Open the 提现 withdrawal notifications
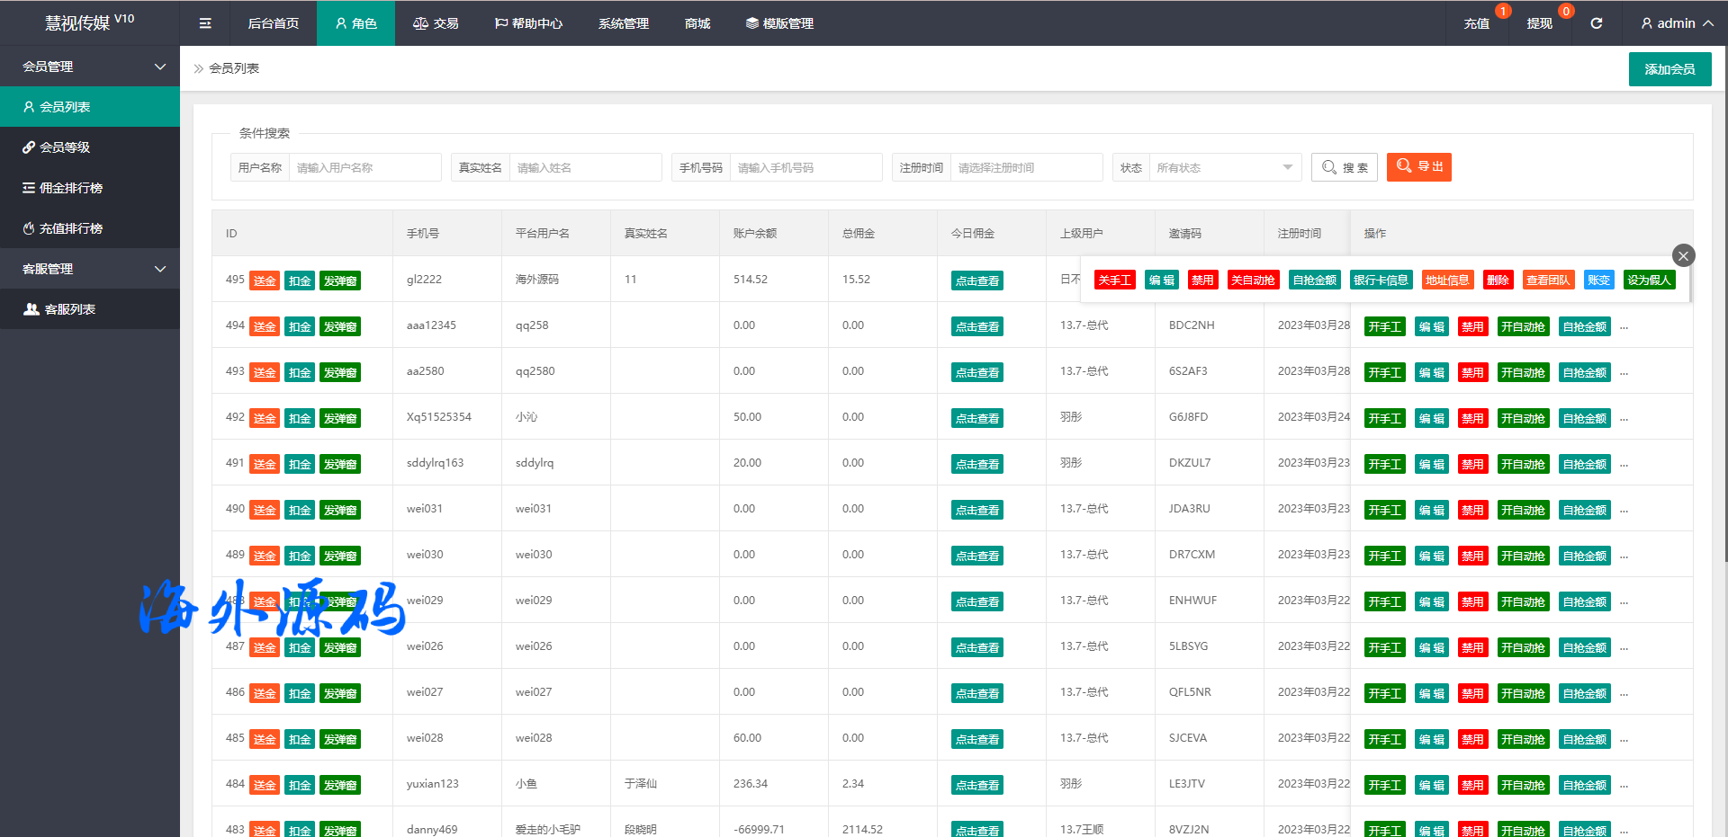 [x=1539, y=23]
